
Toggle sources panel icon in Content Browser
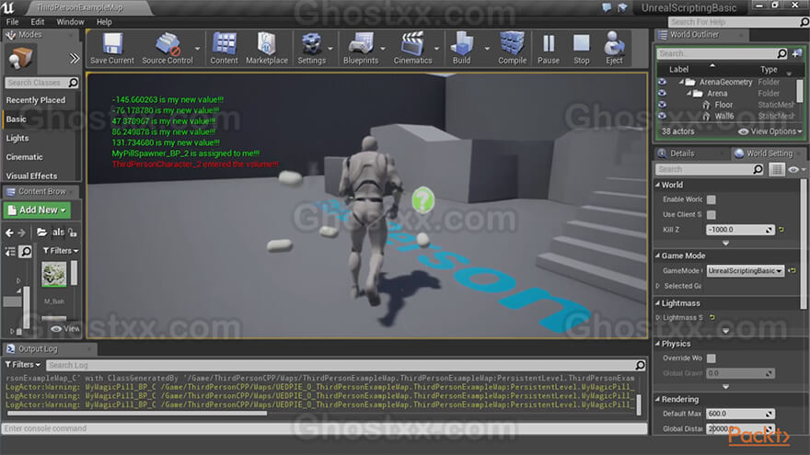coord(10,251)
